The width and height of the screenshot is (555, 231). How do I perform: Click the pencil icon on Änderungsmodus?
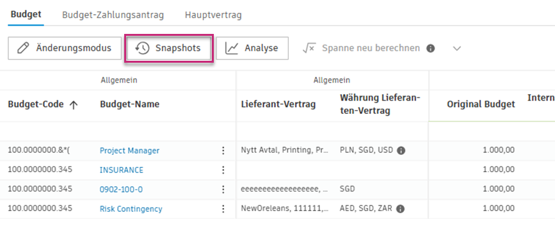click(x=23, y=48)
